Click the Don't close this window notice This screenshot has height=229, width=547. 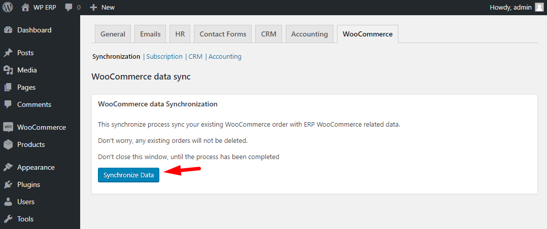(x=189, y=157)
